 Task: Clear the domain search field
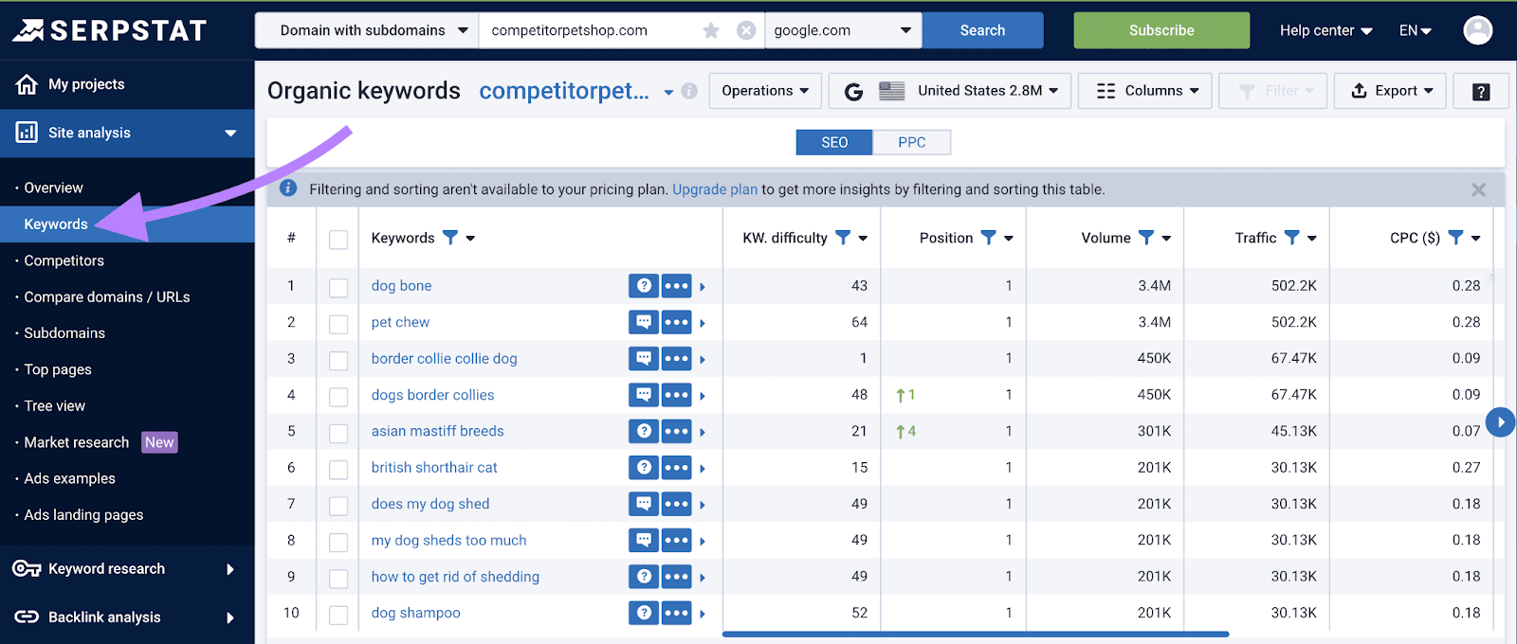click(x=746, y=30)
